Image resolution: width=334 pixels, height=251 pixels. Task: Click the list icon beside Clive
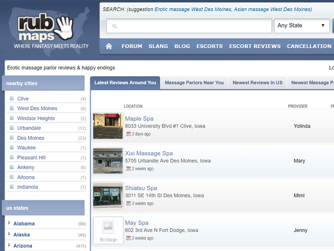coord(11,98)
